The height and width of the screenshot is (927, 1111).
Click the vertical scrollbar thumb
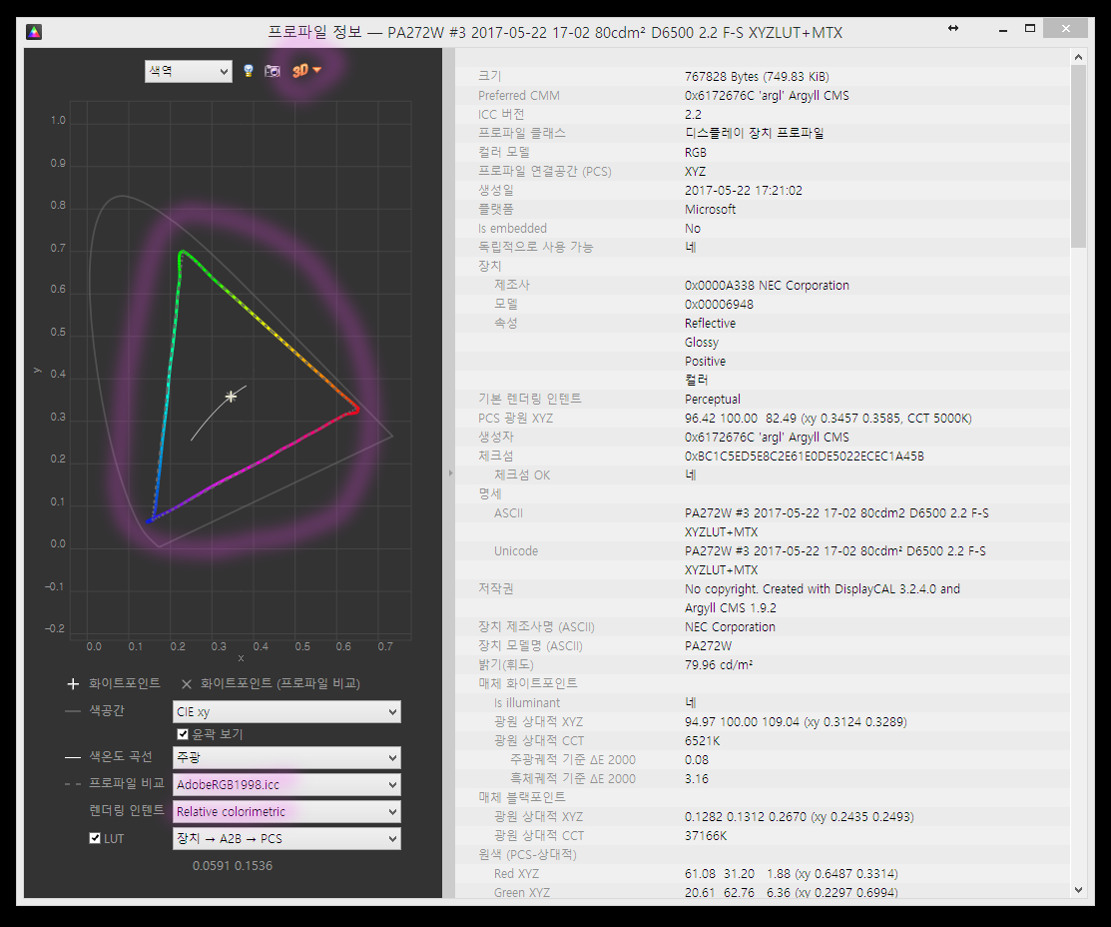coord(1078,155)
